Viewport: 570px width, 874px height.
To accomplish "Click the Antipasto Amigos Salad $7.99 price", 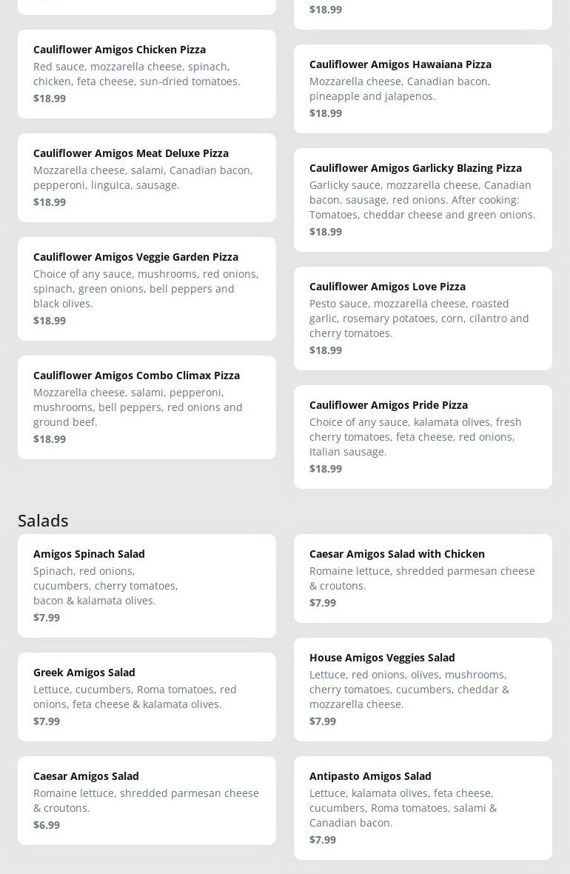I will point(323,840).
